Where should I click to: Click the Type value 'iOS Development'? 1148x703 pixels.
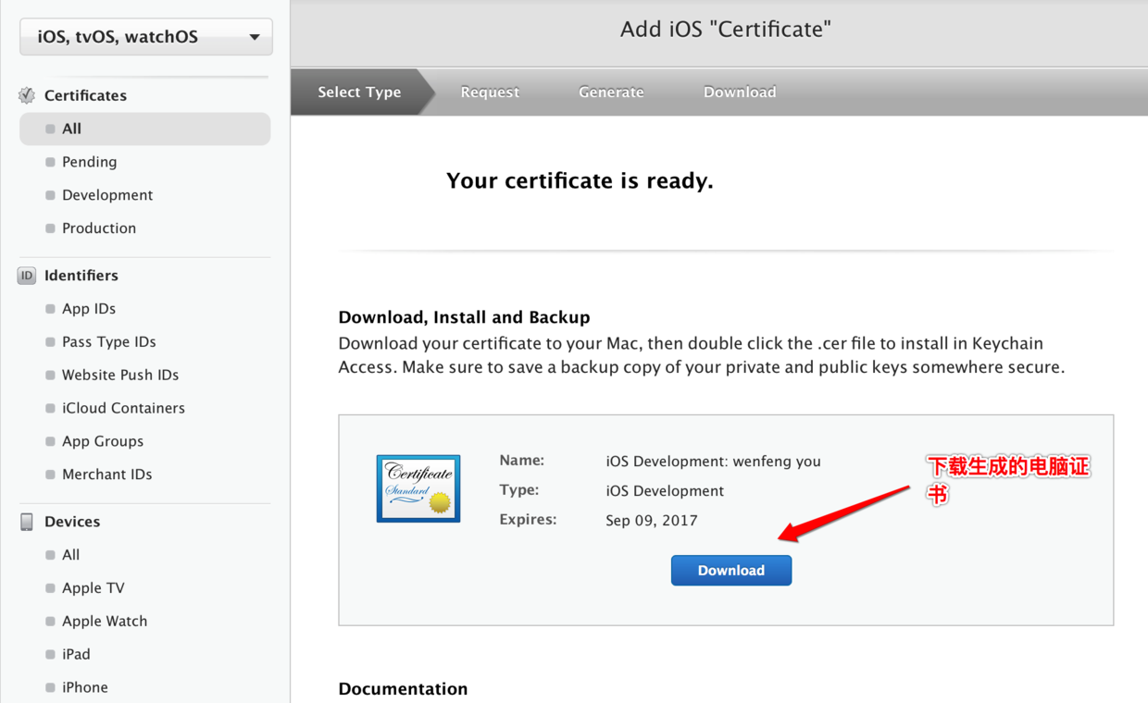click(665, 491)
